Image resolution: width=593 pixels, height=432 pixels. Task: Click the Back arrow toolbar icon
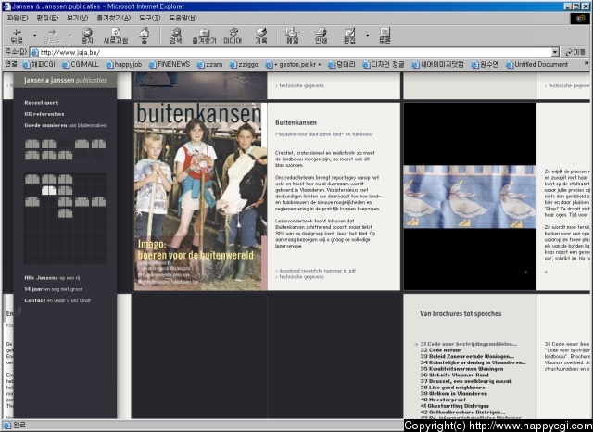pyautogui.click(x=17, y=35)
